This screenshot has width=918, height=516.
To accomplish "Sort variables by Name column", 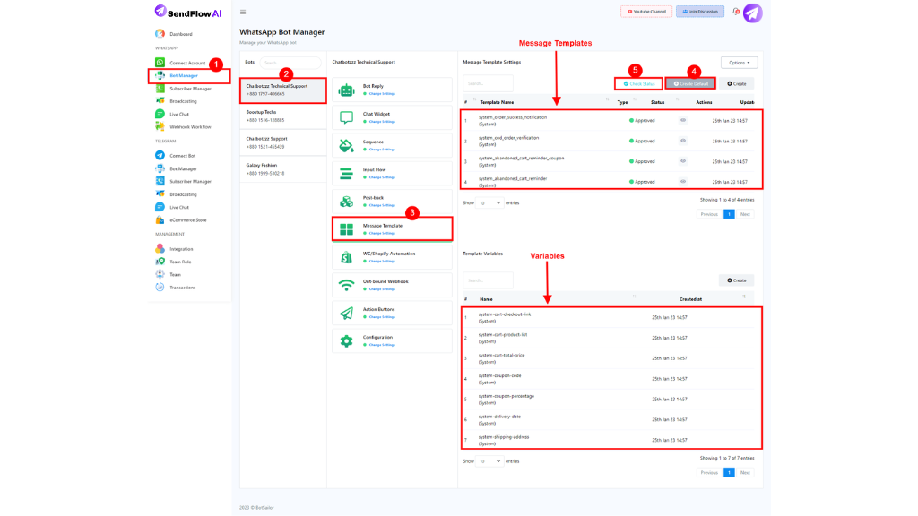I will (486, 299).
